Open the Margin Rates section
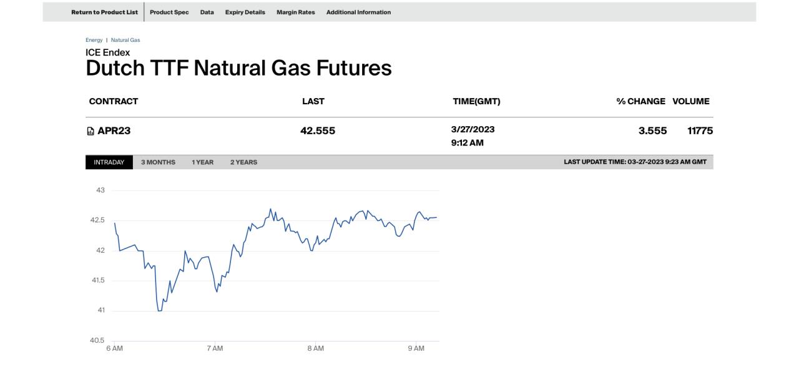The width and height of the screenshot is (799, 369). pos(296,12)
